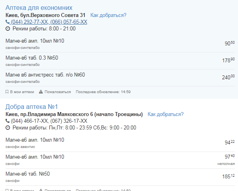Click bookmark icon of first В мои аптеки
Viewport: 238px width, 191px height.
click(7, 92)
